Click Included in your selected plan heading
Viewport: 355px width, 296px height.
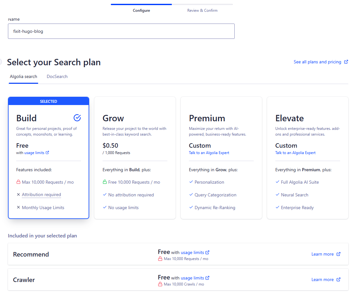click(42, 236)
